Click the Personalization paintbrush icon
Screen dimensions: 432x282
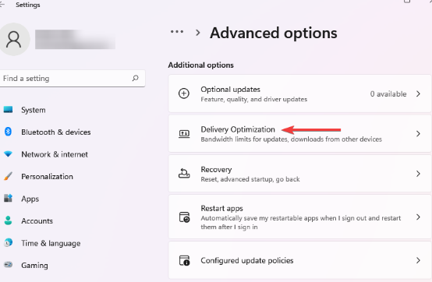pyautogui.click(x=8, y=176)
